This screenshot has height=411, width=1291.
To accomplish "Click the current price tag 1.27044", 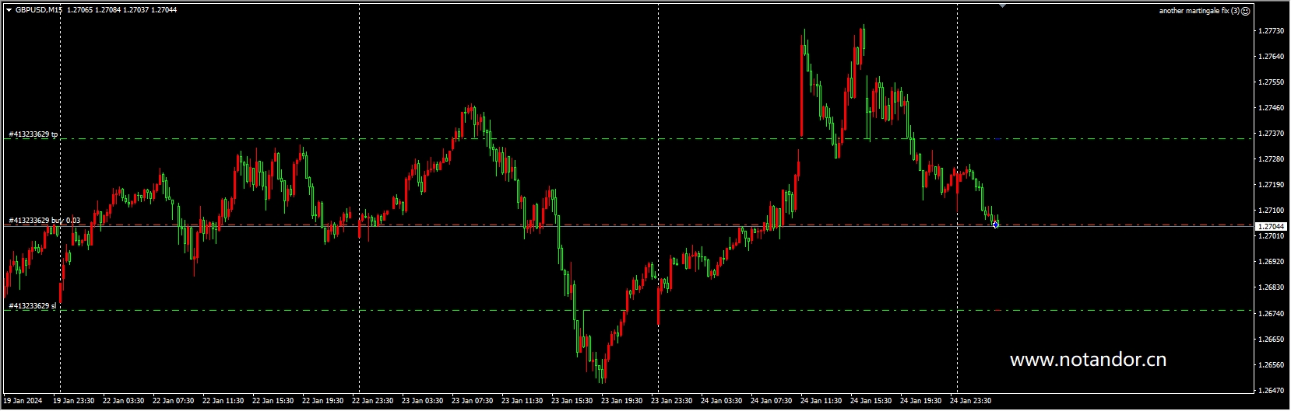I will click(1271, 226).
